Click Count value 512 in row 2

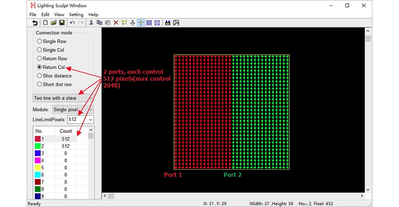tap(66, 146)
